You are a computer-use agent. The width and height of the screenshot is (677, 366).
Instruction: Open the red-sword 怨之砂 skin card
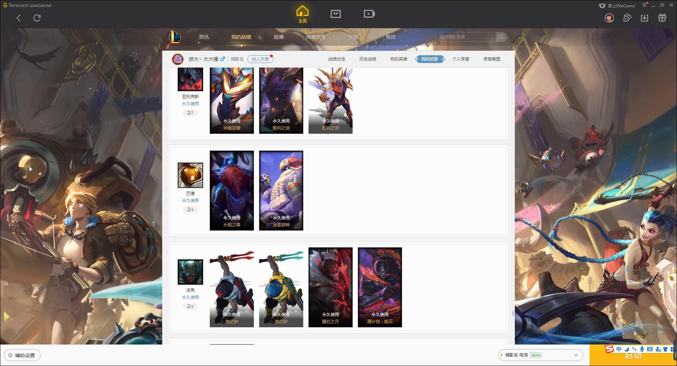coord(232,288)
